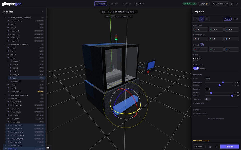Image resolution: width=241 pixels, height=150 pixels.
Task: Click the 251/0 credits badge
Action: 204,4
